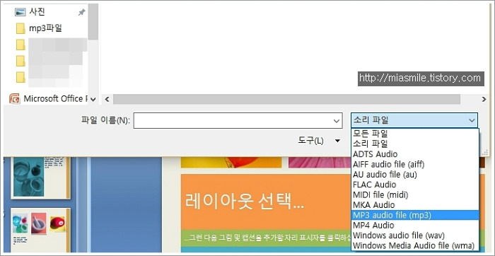Screen dimensions: 495x256
Task: Click the horizontal scrollbar right arrow
Action: click(484, 99)
